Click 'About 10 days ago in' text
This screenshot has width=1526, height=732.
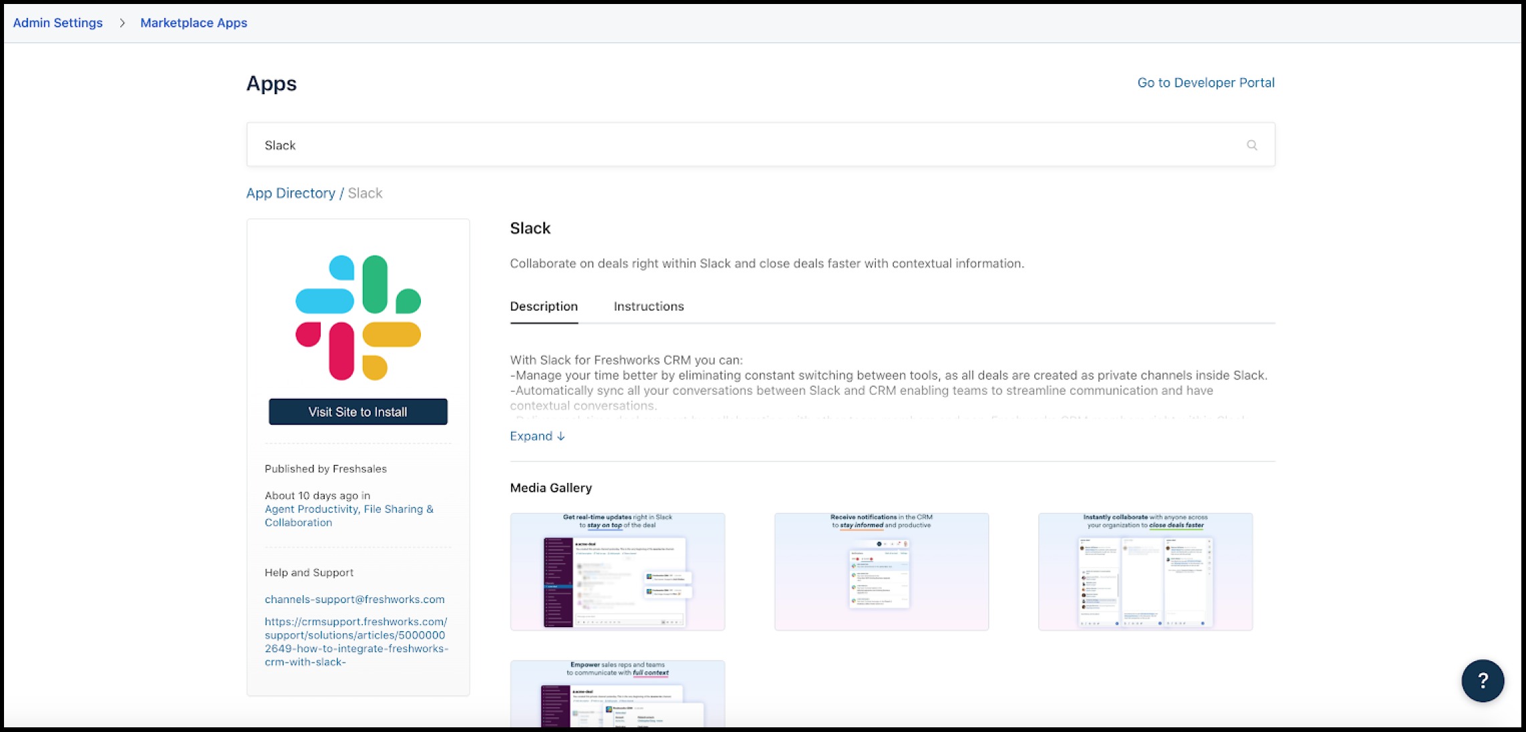click(x=317, y=496)
